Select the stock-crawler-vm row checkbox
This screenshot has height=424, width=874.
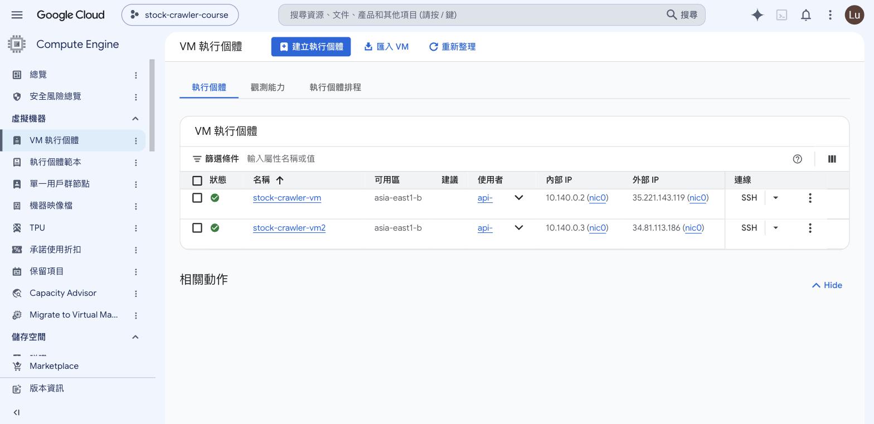[197, 198]
